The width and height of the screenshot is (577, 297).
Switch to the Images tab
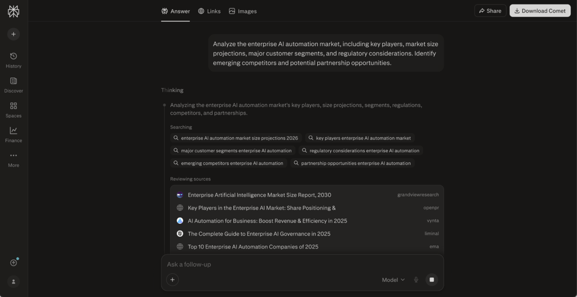[242, 11]
